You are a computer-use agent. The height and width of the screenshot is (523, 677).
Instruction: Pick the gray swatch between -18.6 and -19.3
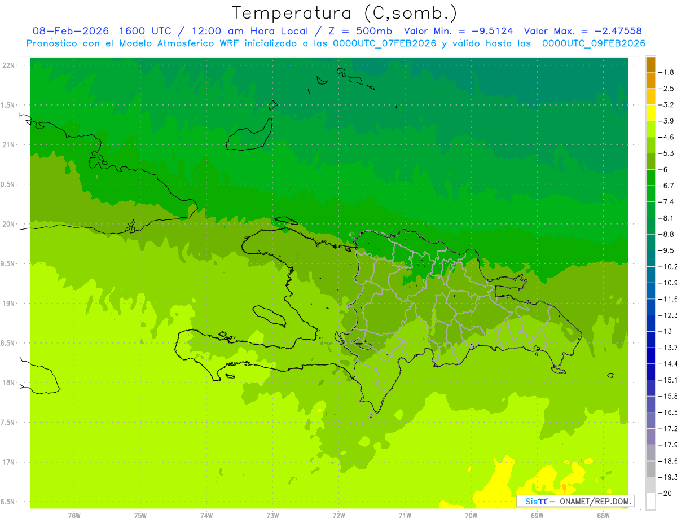(x=650, y=469)
